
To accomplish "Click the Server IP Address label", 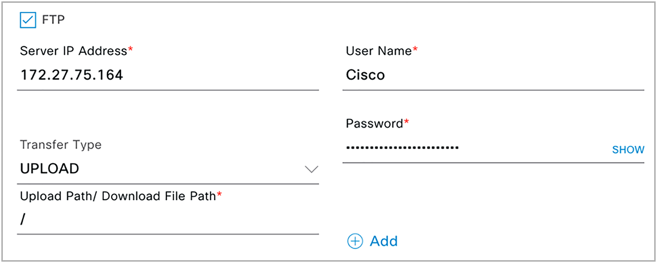I will click(x=73, y=51).
